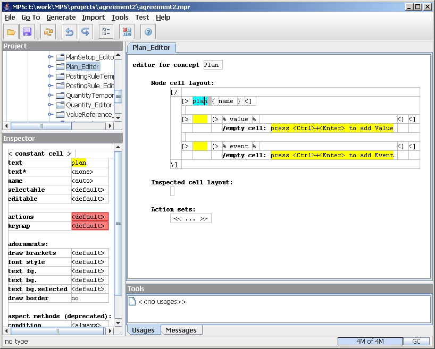
Task: Expand the PlanSetup_Editor tree node handle
Action: (51, 57)
